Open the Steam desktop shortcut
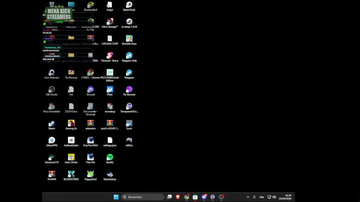The width and height of the screenshot is (360, 202). coord(52,125)
